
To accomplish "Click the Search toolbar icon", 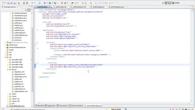I will coord(76,3).
